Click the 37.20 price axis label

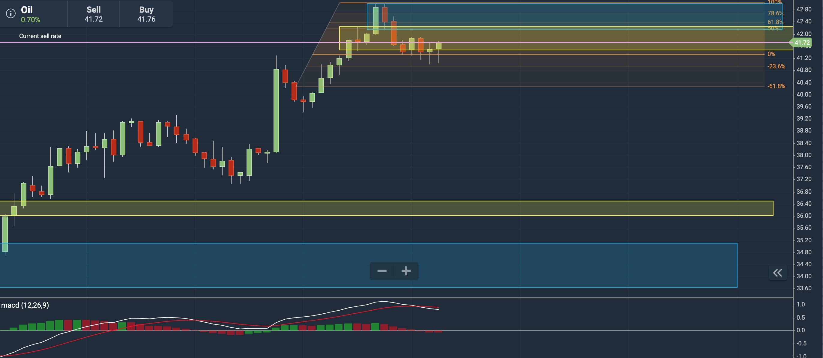pyautogui.click(x=804, y=179)
